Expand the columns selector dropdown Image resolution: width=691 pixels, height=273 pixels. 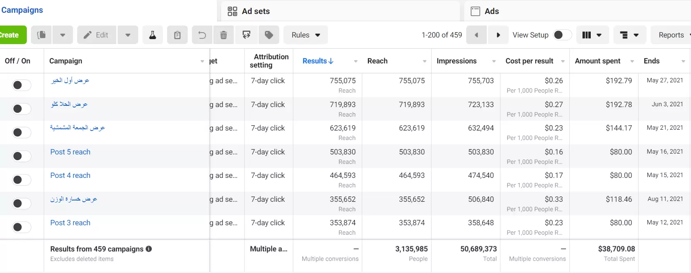(592, 35)
